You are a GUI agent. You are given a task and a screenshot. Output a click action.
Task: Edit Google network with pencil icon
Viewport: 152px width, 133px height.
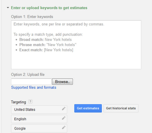point(64,127)
